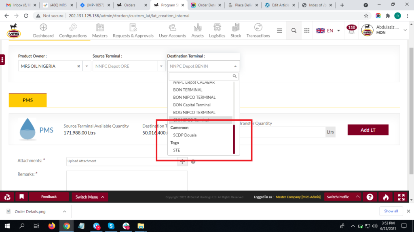Reload the browser page

(x=26, y=16)
